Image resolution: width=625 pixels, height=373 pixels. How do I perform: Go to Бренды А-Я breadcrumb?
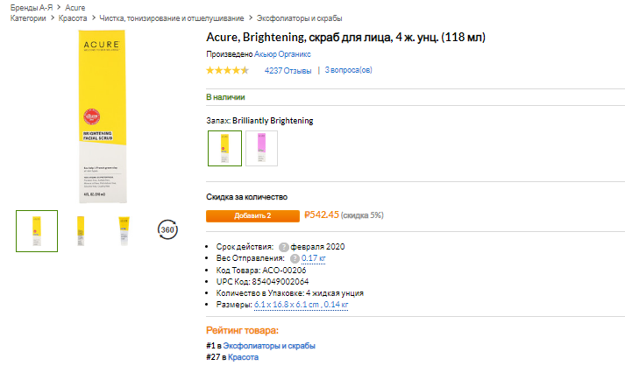point(31,7)
